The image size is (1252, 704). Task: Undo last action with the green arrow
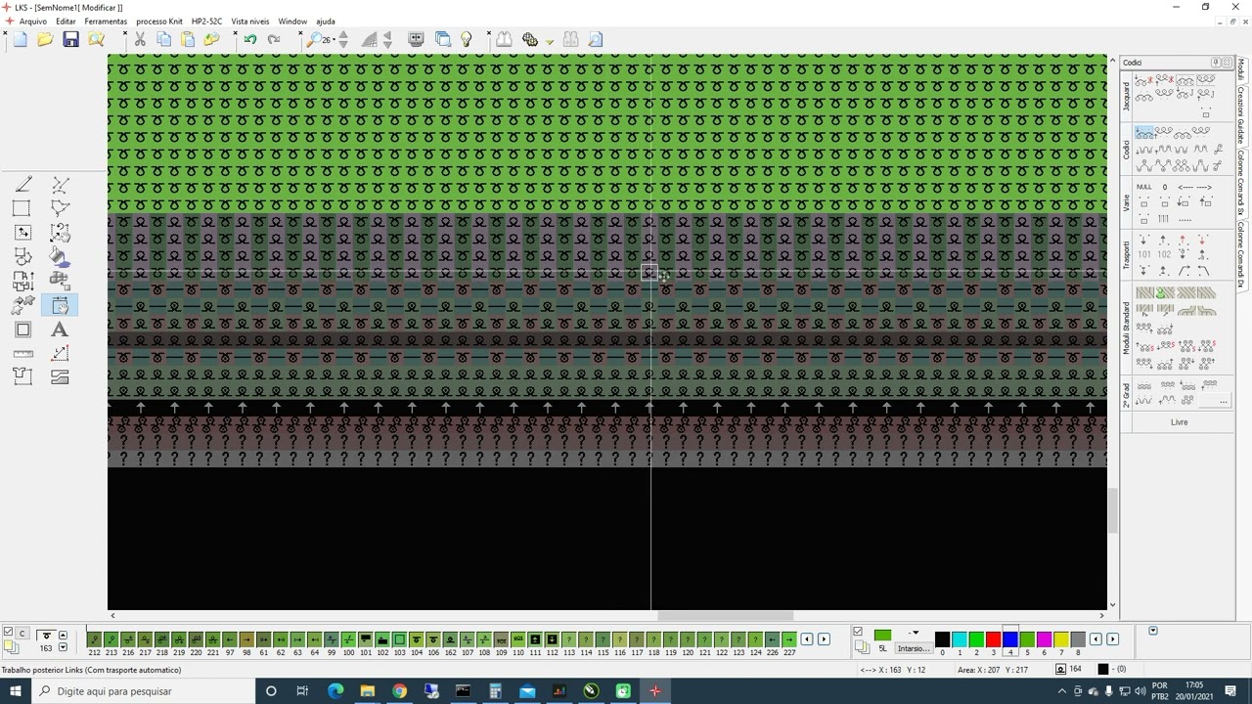250,39
